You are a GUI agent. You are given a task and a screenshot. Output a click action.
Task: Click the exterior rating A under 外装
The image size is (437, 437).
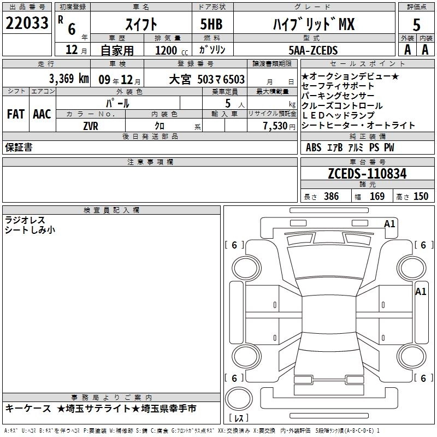(x=408, y=50)
